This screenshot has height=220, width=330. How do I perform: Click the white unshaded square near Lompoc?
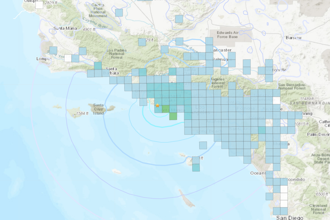click(x=68, y=57)
